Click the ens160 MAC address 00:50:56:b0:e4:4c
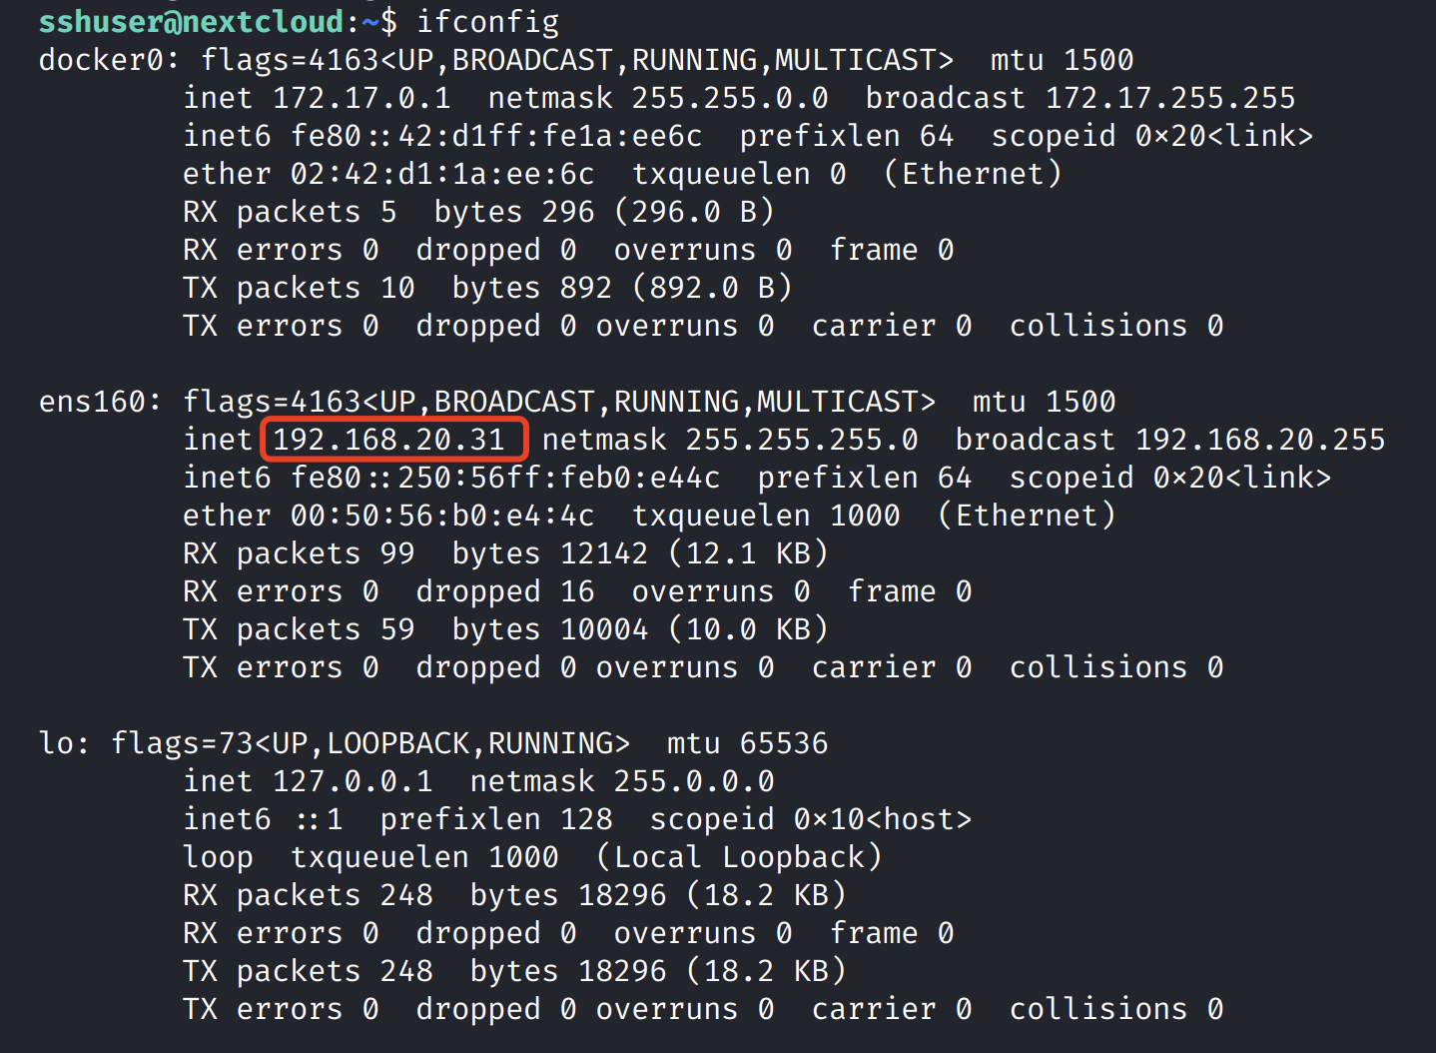This screenshot has width=1436, height=1053. [x=442, y=516]
